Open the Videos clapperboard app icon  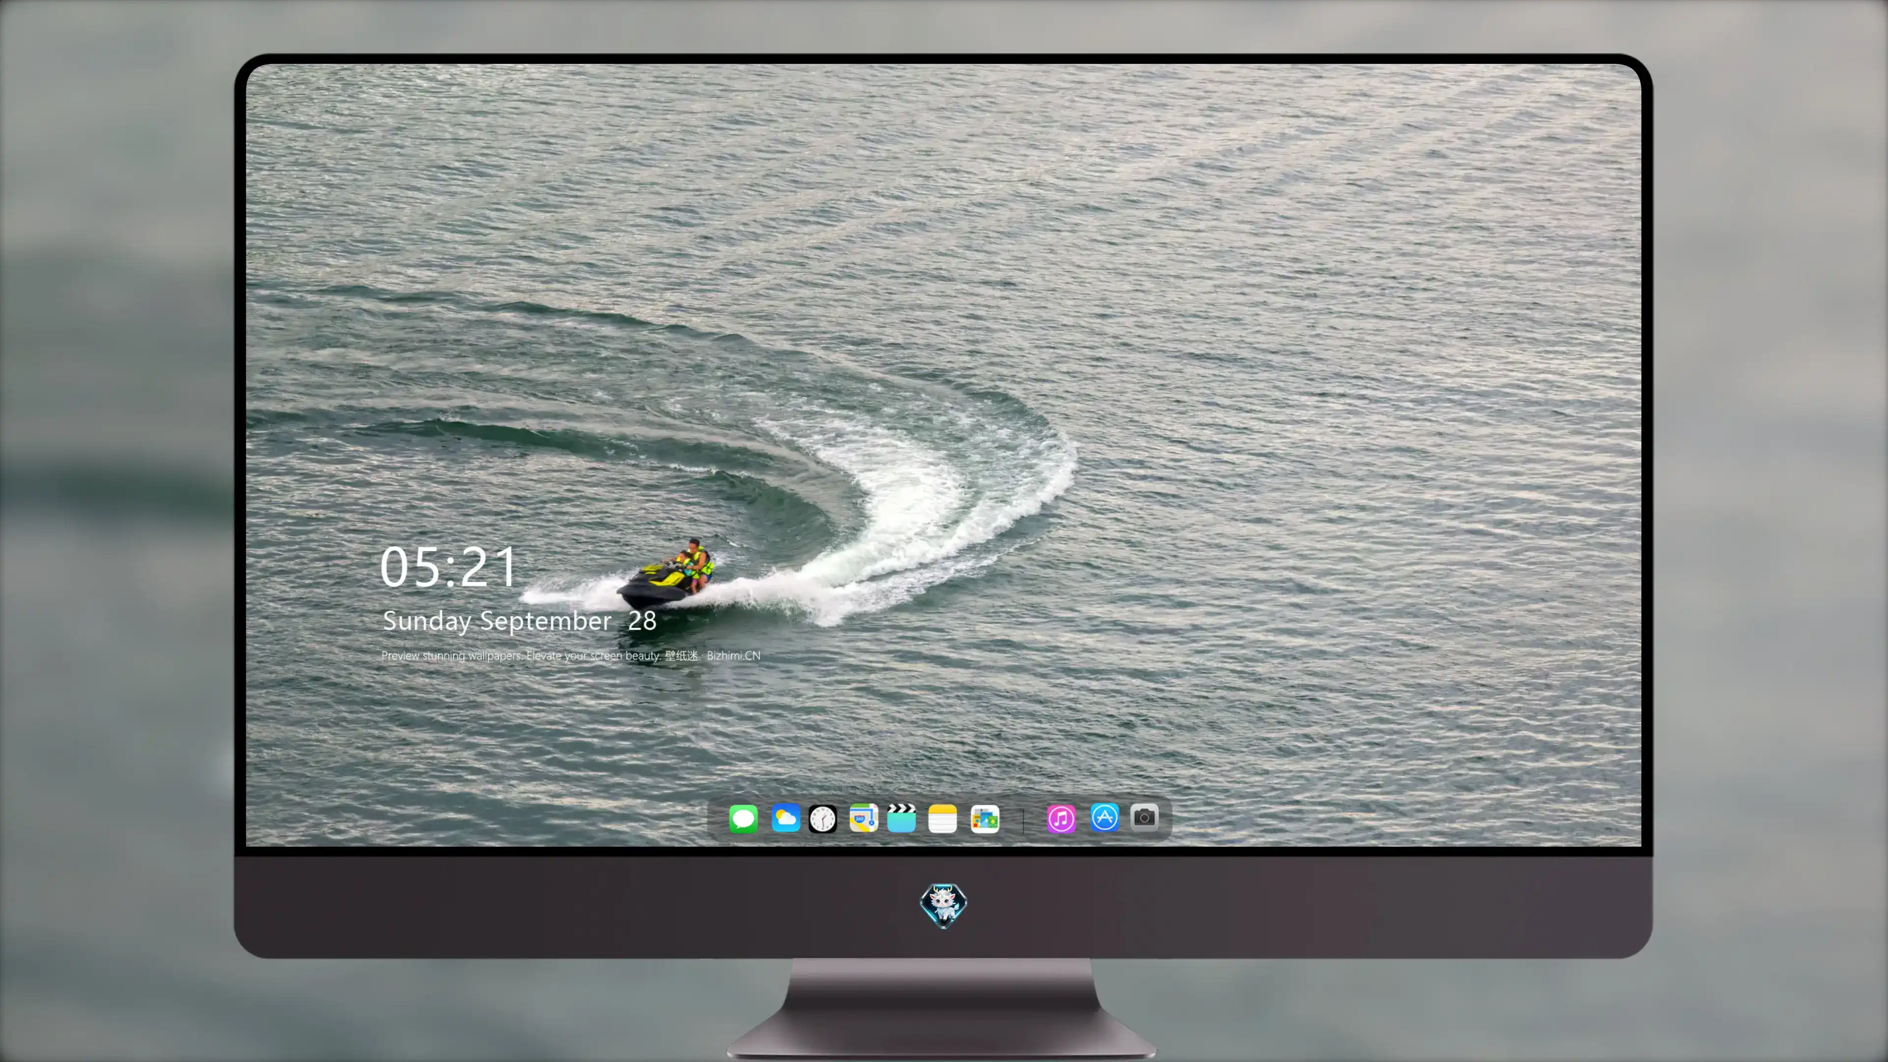[x=902, y=818]
